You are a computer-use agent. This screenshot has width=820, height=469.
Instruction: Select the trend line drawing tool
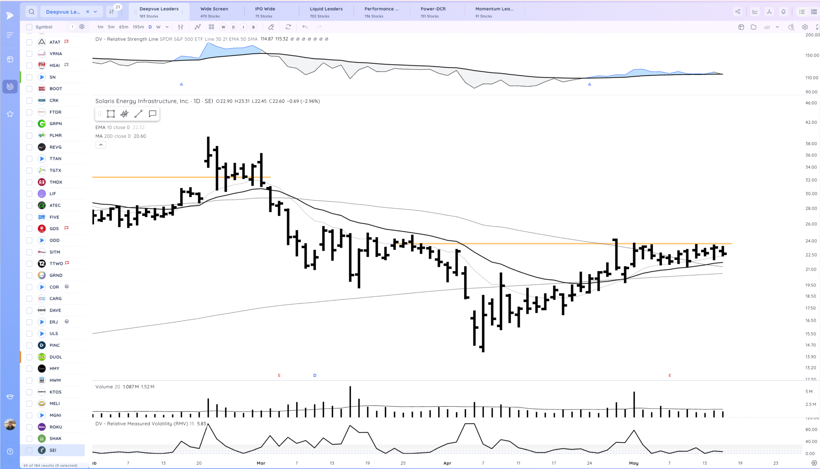pos(138,114)
